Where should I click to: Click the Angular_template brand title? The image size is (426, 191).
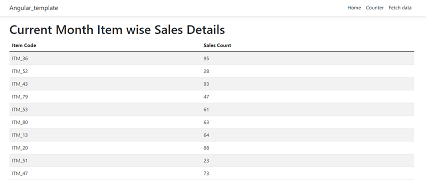(34, 8)
